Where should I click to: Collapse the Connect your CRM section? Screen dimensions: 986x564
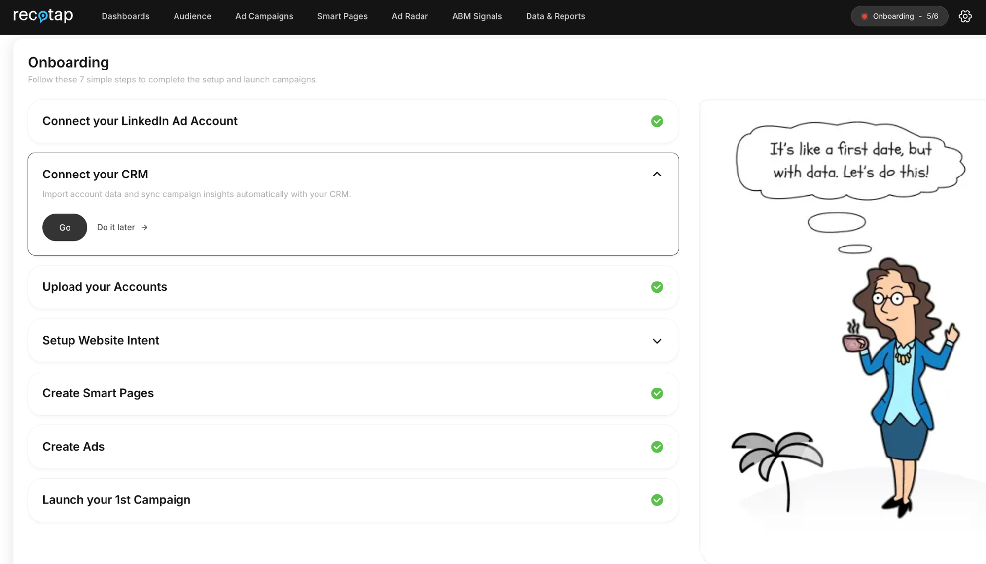pyautogui.click(x=657, y=175)
